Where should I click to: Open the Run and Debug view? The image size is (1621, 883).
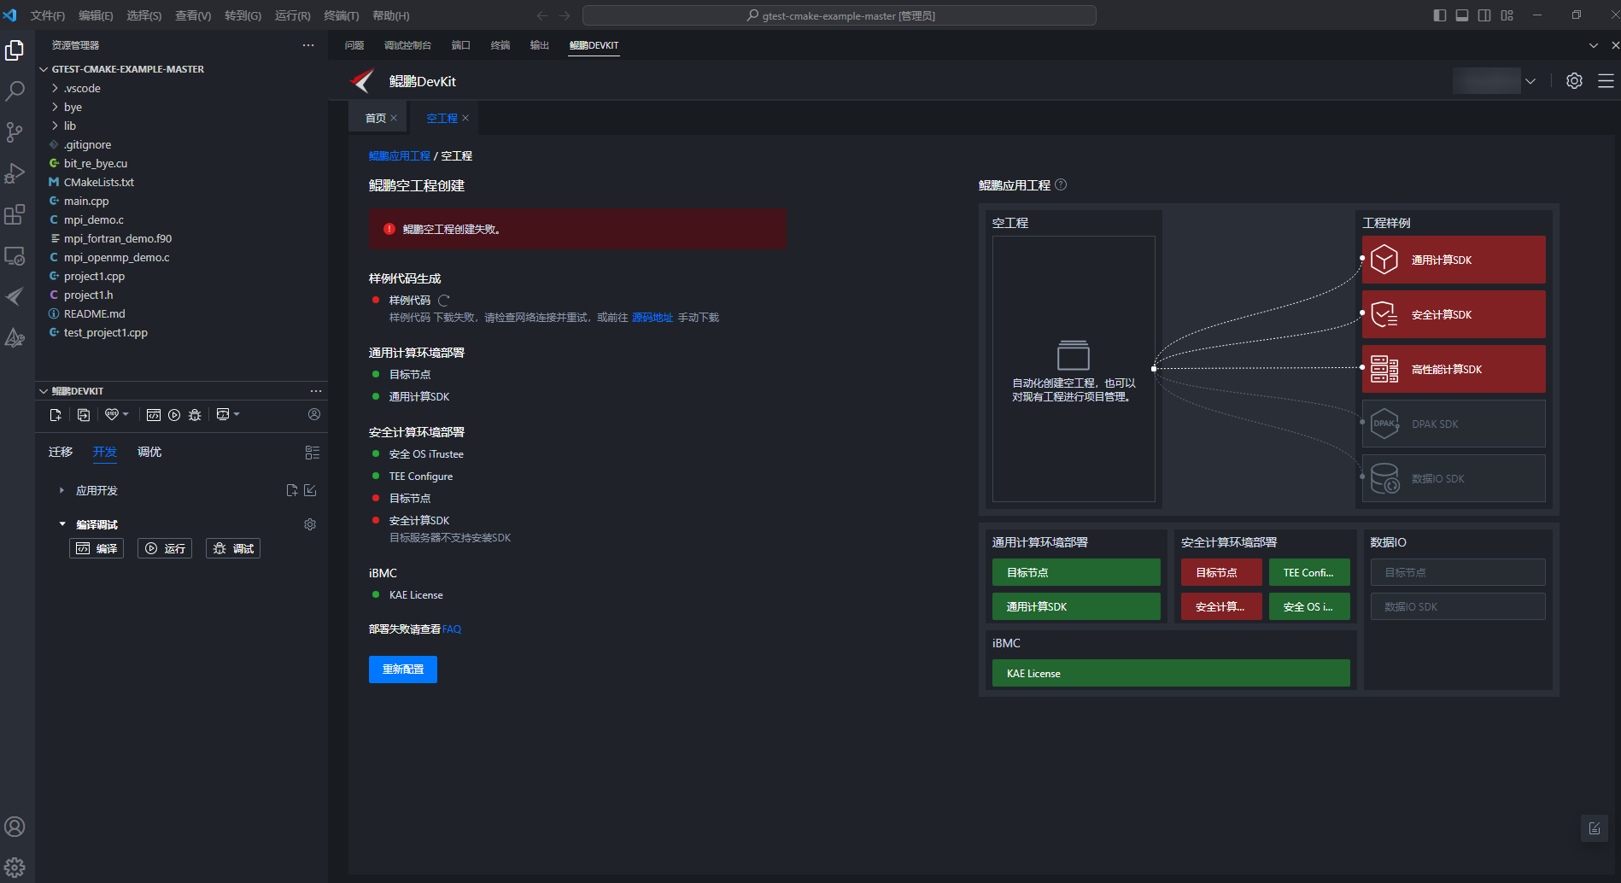point(15,173)
